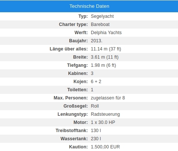
Task: Click the Kojen 6 + 2 value
Action: (96, 82)
